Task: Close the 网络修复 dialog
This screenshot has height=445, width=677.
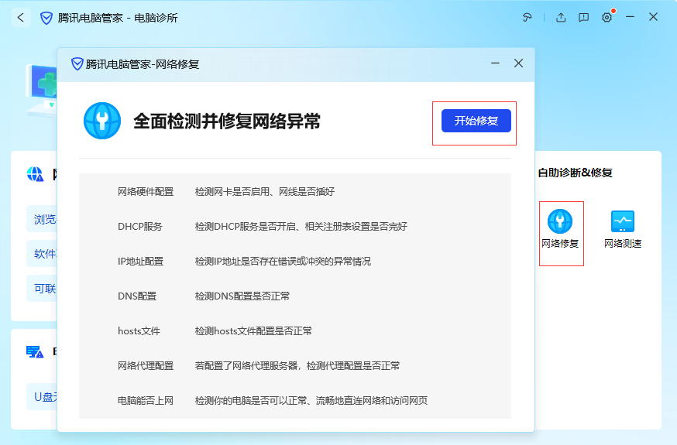Action: 518,63
